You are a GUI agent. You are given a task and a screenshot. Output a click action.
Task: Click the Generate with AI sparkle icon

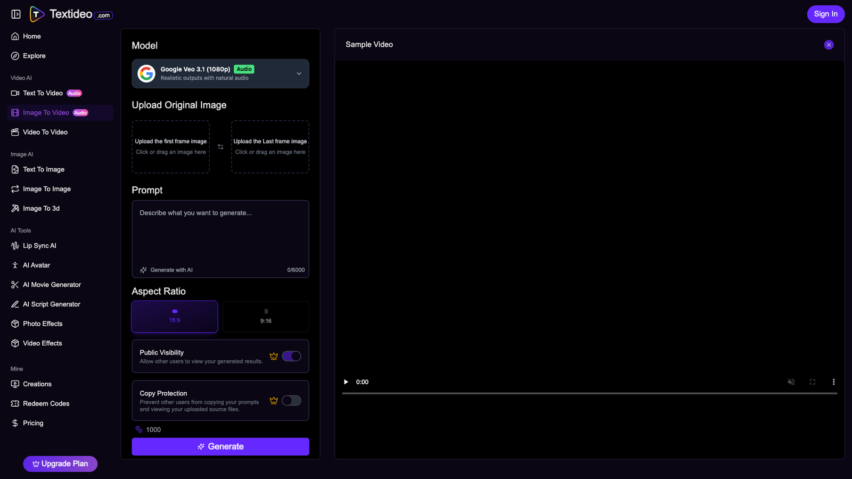pyautogui.click(x=143, y=270)
